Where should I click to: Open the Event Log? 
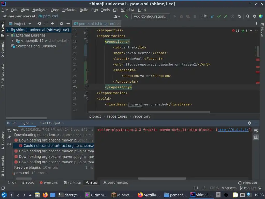tap(247, 183)
